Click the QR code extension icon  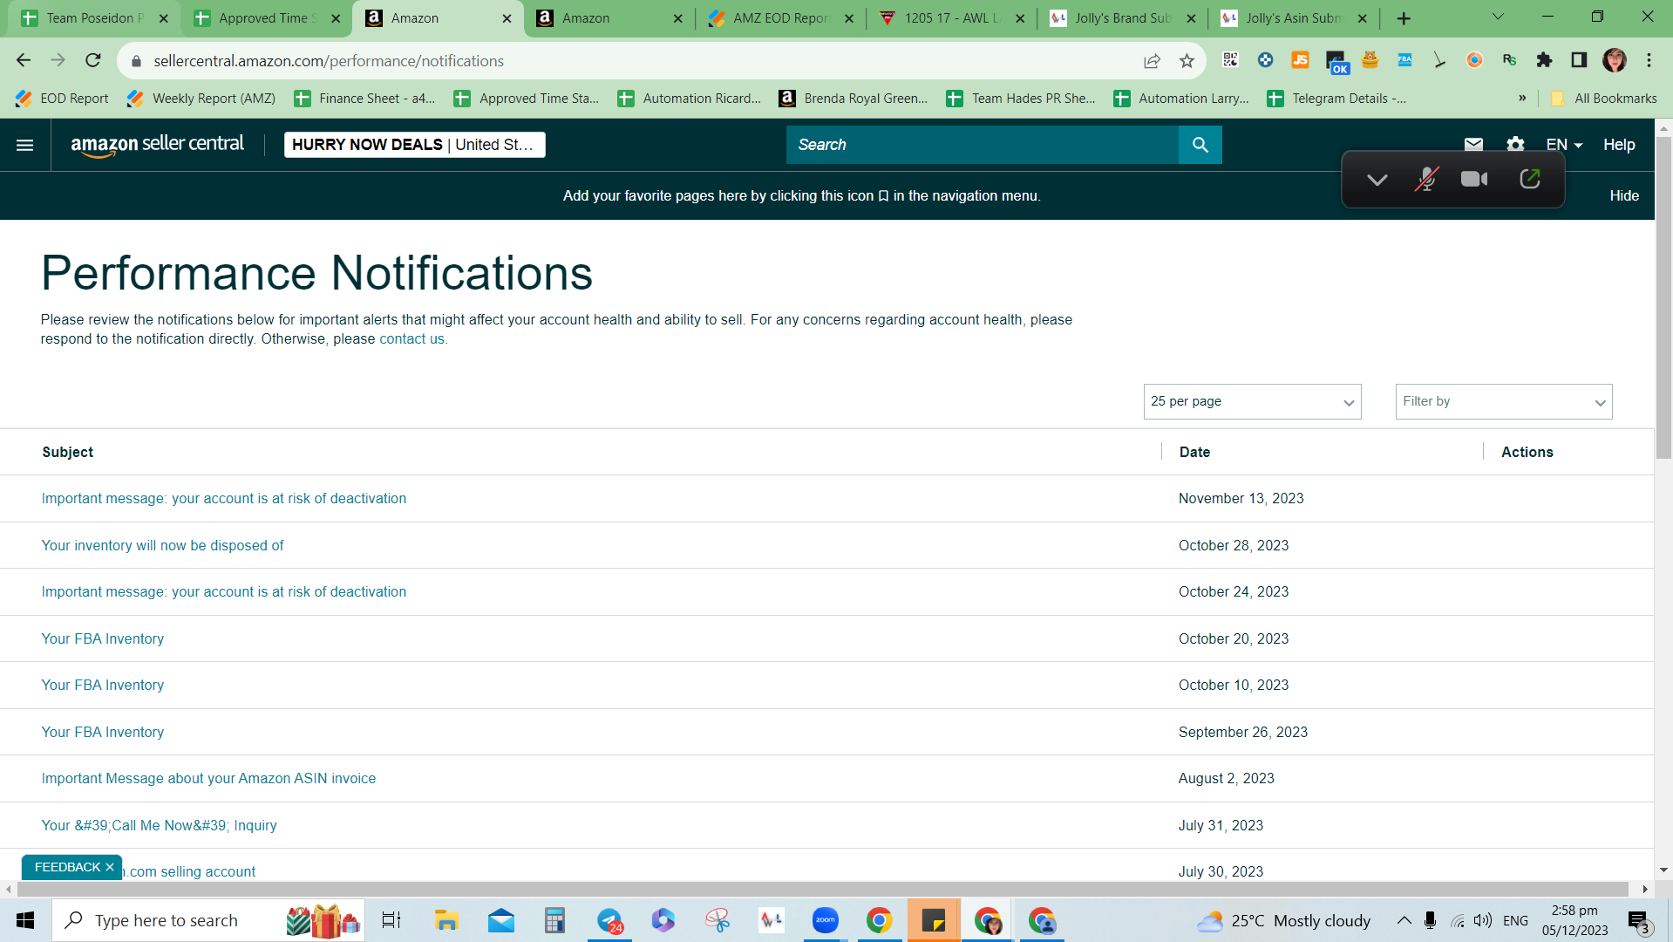[x=1230, y=59]
